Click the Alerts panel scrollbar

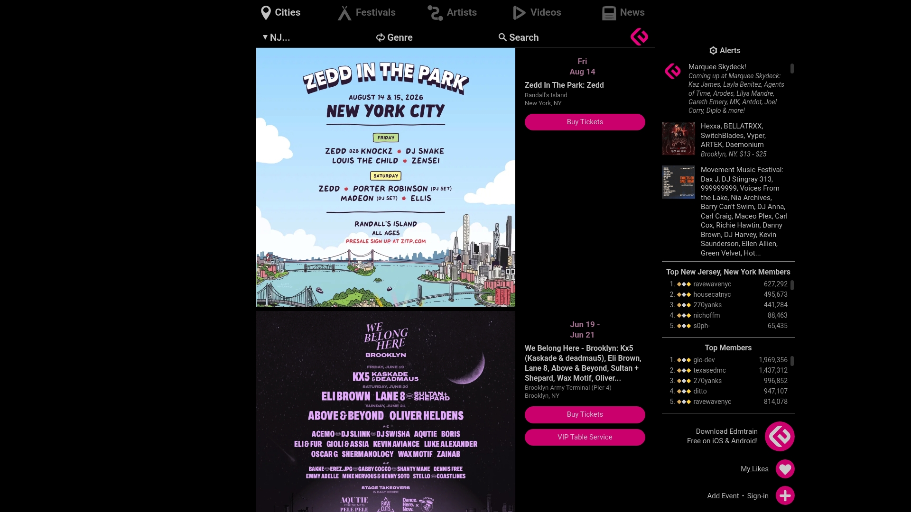point(792,69)
